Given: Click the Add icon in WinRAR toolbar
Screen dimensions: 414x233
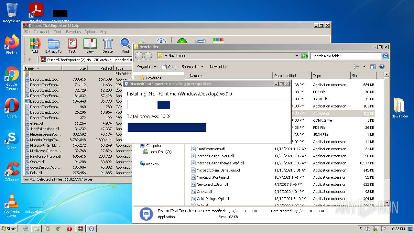Looking at the screenshot, I should point(35,45).
